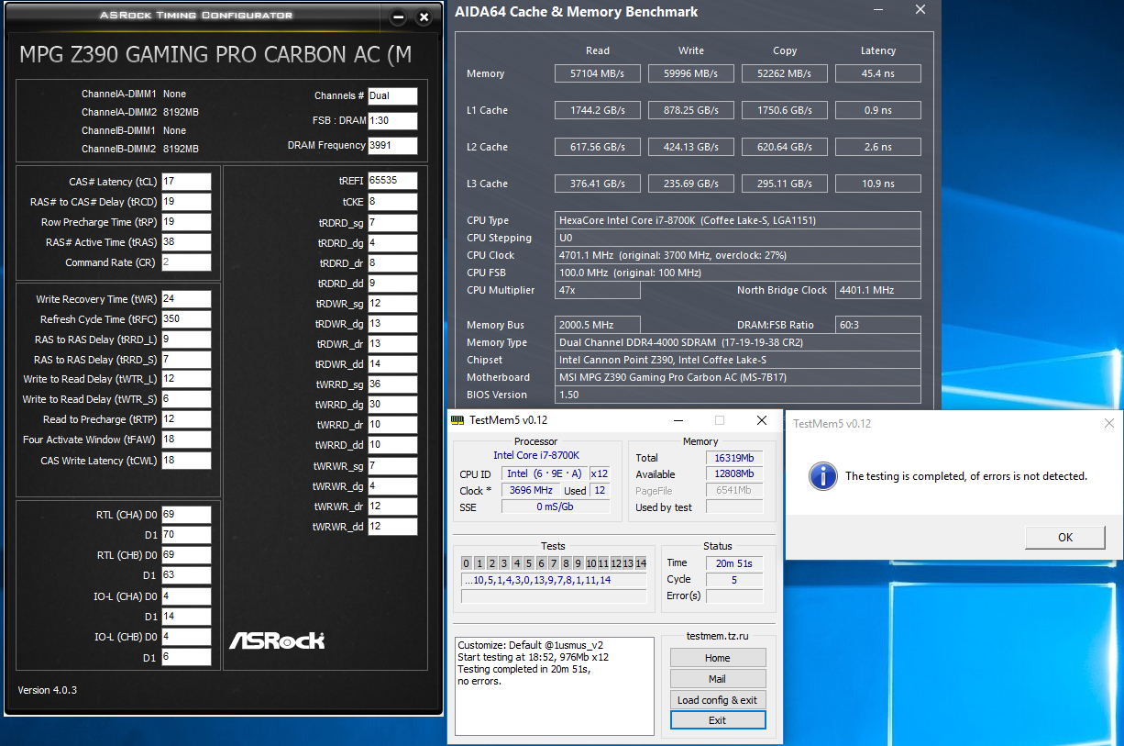Image resolution: width=1124 pixels, height=746 pixels.
Task: Click the DRAM:FSB Ratio value 60:3
Action: pyautogui.click(x=878, y=325)
